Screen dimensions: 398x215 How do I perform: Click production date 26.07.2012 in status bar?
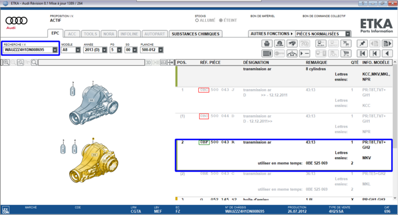[297, 211]
